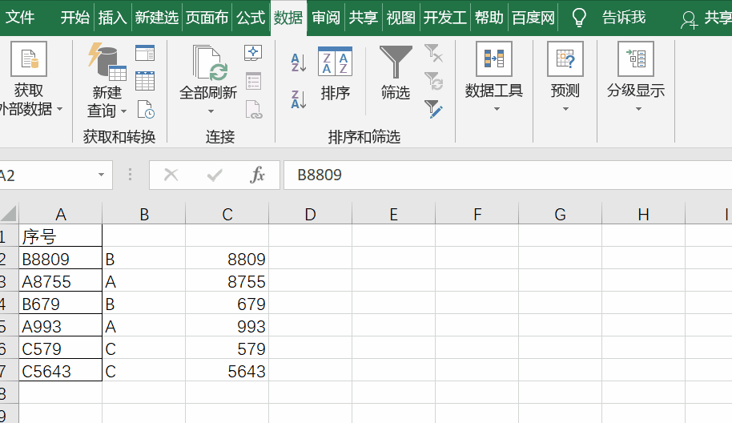732x423 pixels.
Task: Switch to the Insert tab
Action: (112, 18)
